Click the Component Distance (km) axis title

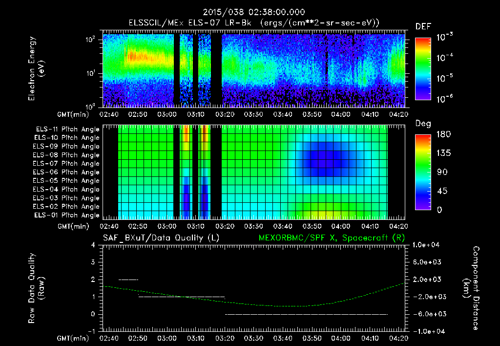click(x=471, y=288)
